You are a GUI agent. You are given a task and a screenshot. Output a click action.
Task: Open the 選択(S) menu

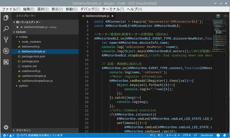pyautogui.click(x=43, y=9)
